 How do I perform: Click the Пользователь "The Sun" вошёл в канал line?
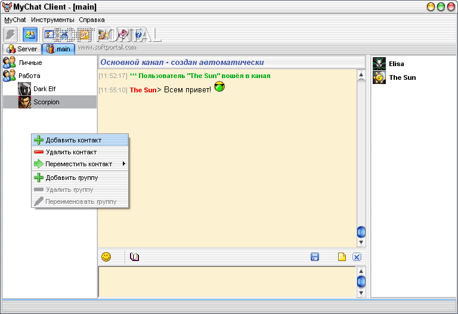[x=200, y=76]
